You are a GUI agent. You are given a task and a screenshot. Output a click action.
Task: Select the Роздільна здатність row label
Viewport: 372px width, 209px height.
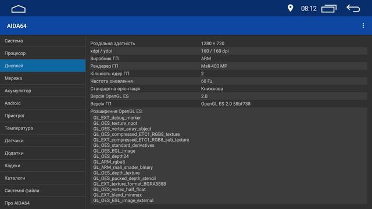[112, 44]
